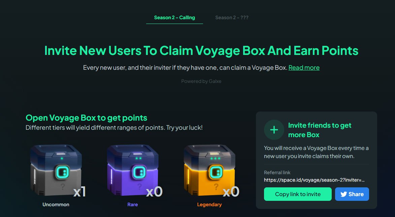This screenshot has height=217, width=395.
Task: Click the Twitter bird icon
Action: click(x=343, y=194)
